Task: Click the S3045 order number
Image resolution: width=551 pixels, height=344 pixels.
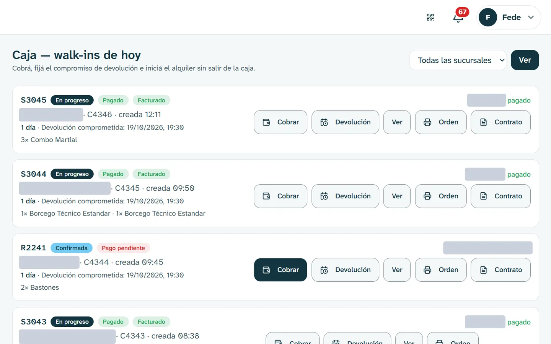Action: 33,100
